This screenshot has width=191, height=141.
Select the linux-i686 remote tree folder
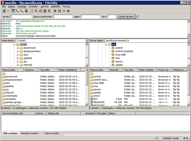(120, 55)
